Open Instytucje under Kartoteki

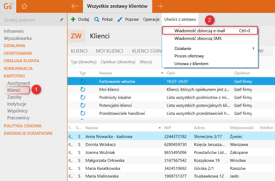pyautogui.click(x=17, y=104)
